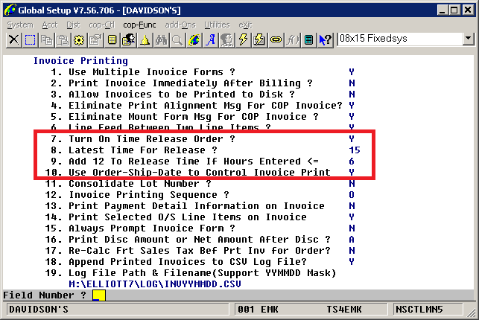Open the System menu
479x320 pixels.
[20, 25]
